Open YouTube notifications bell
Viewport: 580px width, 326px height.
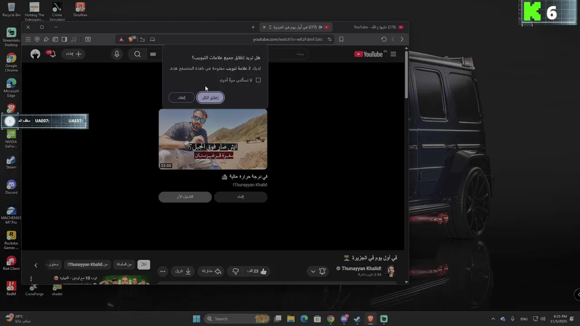tap(51, 54)
